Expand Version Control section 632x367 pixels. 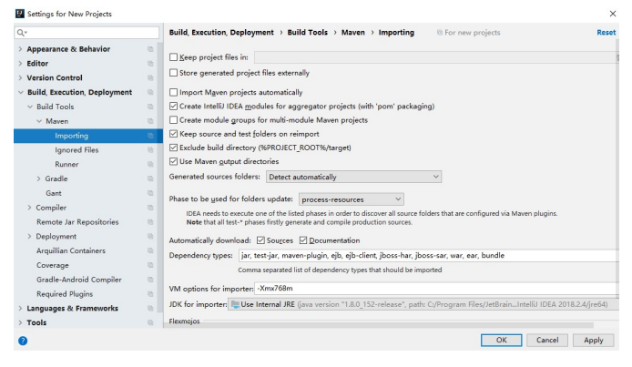point(20,77)
